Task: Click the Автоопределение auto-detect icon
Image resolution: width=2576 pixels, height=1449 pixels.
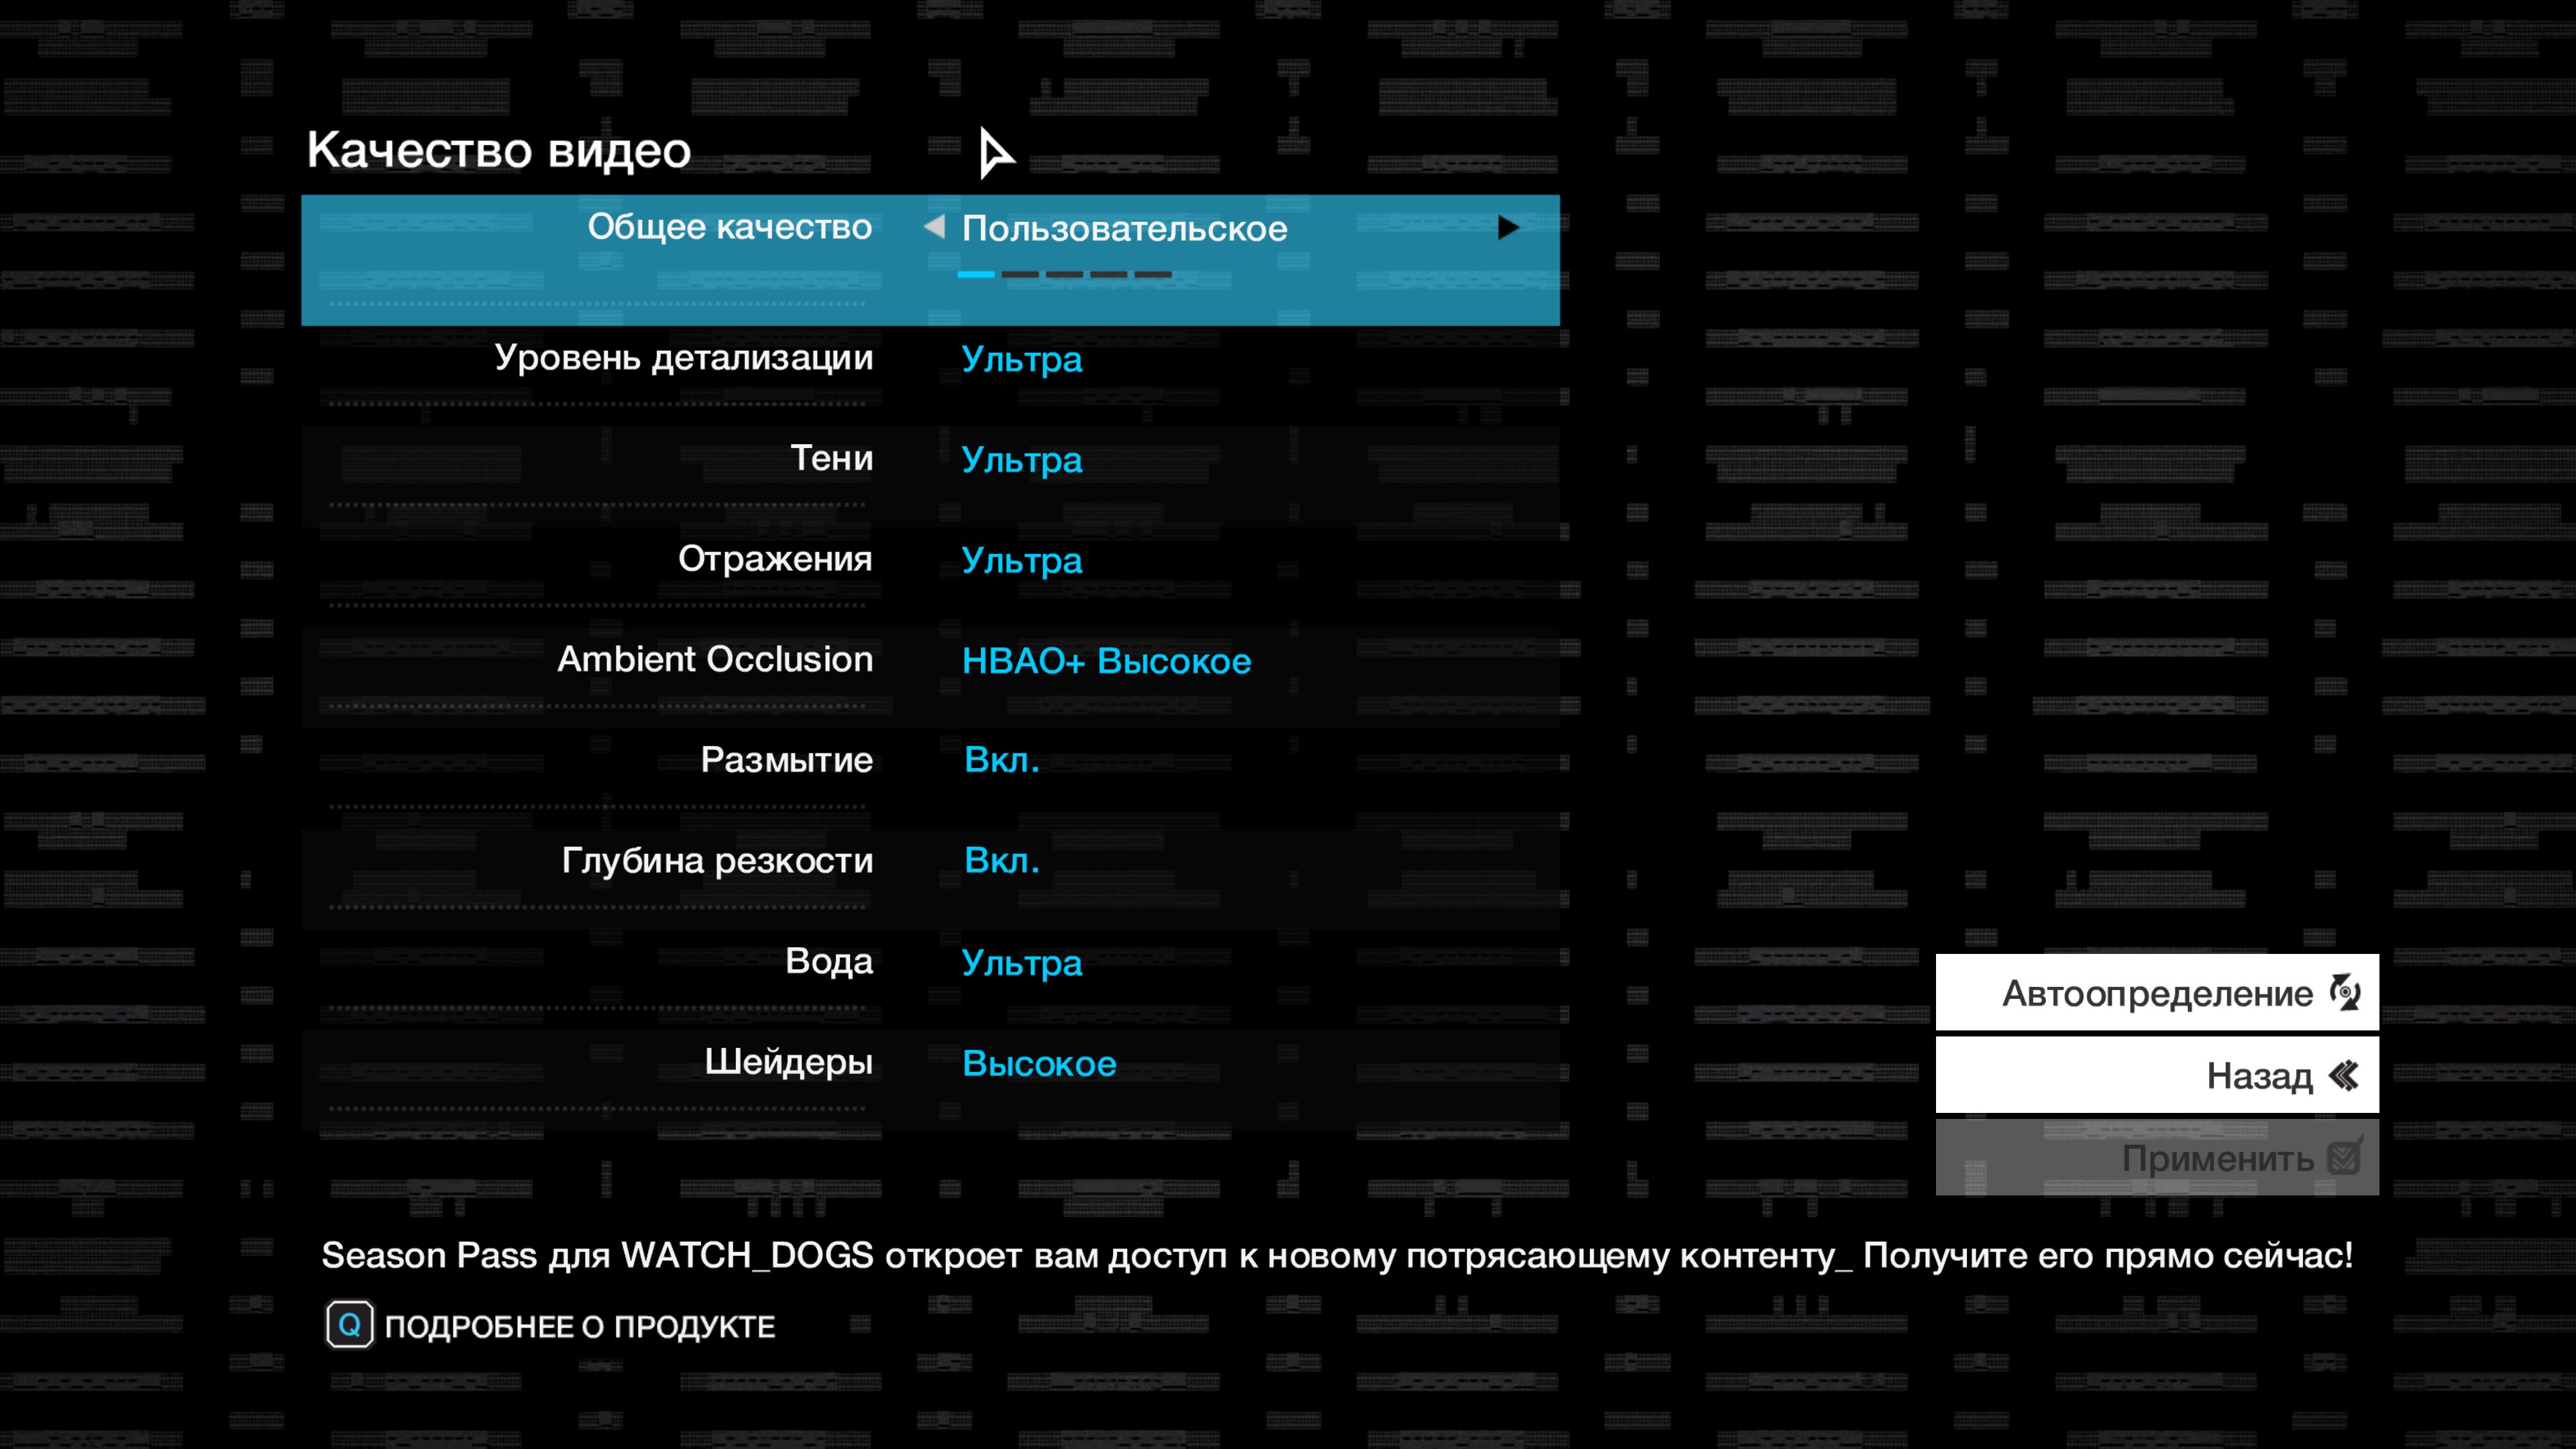Action: pyautogui.click(x=2345, y=993)
